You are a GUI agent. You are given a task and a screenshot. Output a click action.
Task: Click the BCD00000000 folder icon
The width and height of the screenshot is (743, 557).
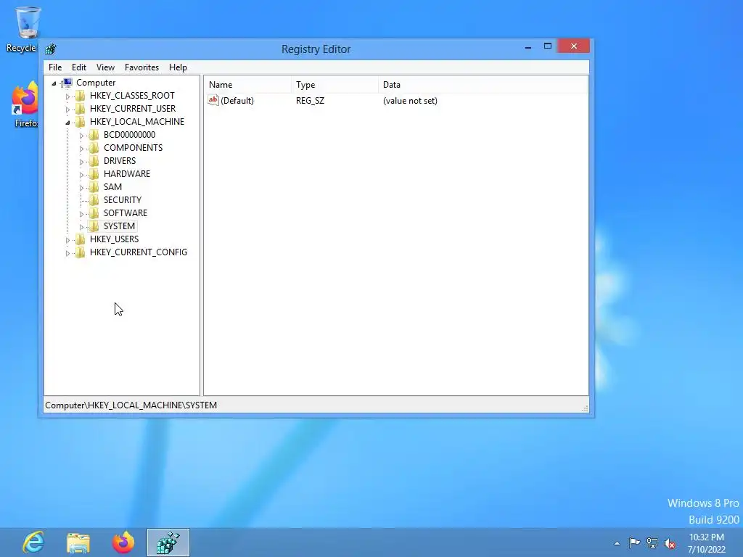[94, 134]
